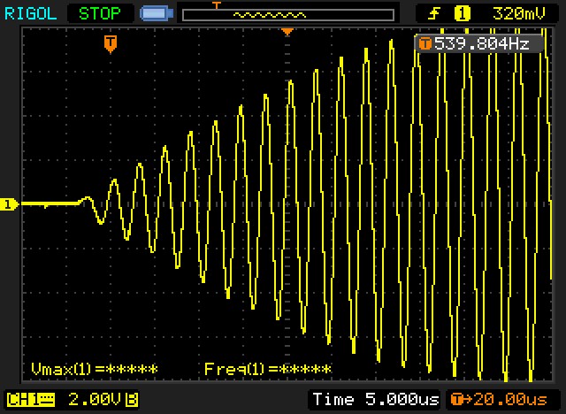This screenshot has width=566, height=414.
Task: Click the Freq(1) measurement readout
Action: tap(267, 369)
